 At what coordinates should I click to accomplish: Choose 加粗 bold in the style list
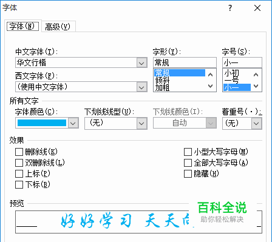coord(163,88)
